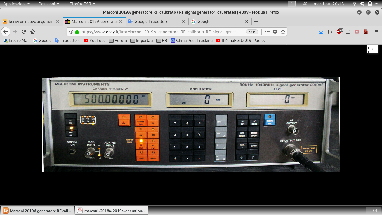Switch to Google Traduttore tab
Image resolution: width=382 pixels, height=215 pixels.
point(151,22)
